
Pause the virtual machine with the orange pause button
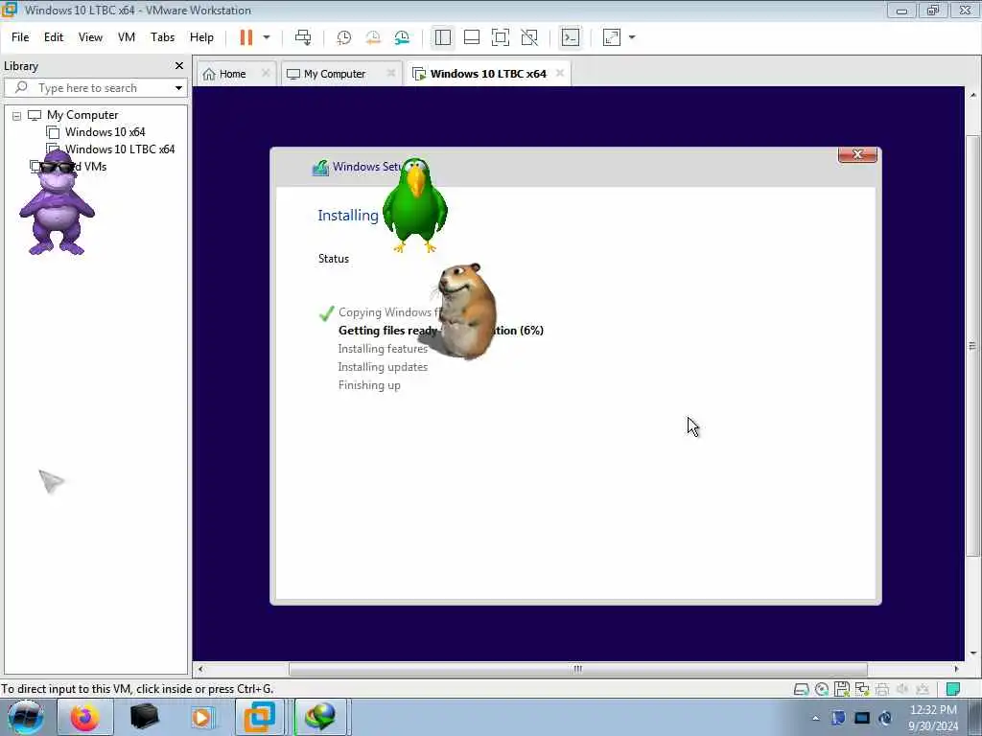[x=246, y=37]
